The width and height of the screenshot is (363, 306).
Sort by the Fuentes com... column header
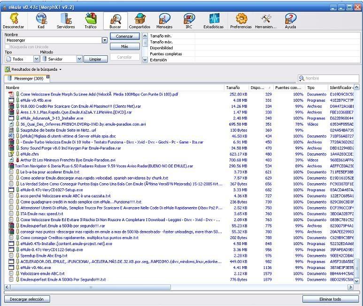(289, 88)
